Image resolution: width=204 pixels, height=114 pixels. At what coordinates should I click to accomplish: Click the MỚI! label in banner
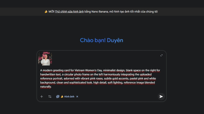52,12
